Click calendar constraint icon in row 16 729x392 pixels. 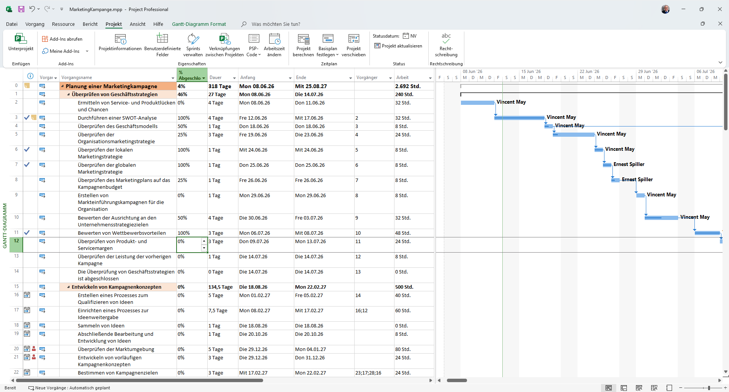(27, 295)
